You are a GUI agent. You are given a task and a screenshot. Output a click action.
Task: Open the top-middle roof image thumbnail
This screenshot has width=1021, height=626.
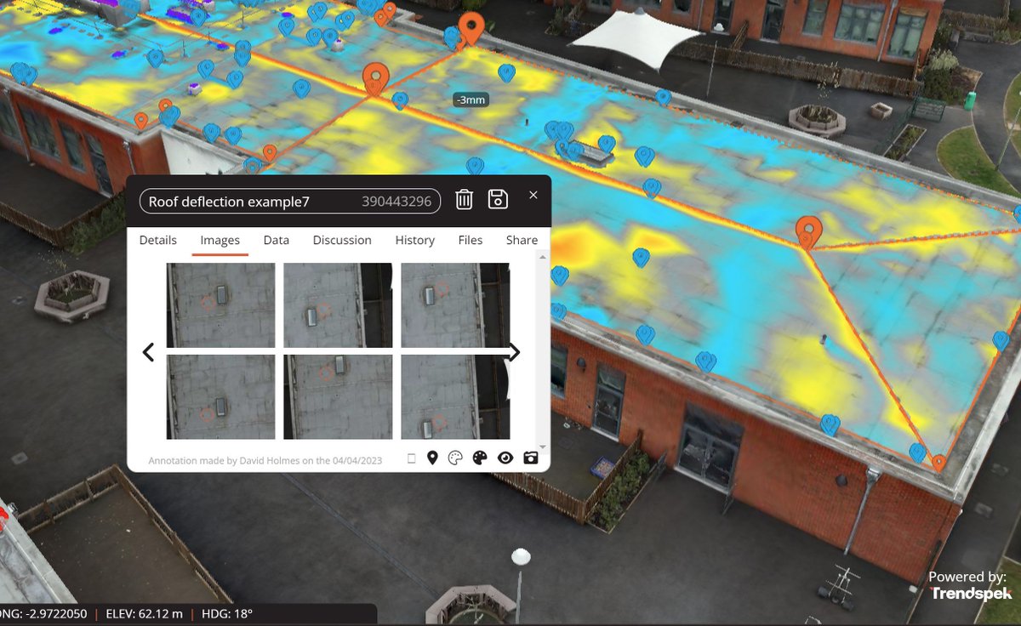coord(338,304)
